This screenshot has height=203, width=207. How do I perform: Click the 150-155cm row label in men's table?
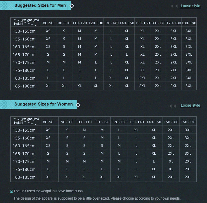coord(24,31)
